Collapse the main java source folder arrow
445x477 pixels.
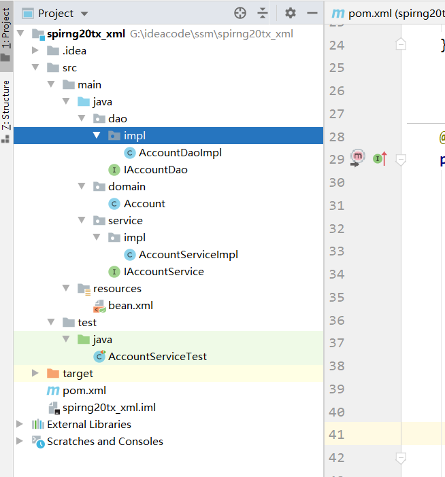pos(66,101)
